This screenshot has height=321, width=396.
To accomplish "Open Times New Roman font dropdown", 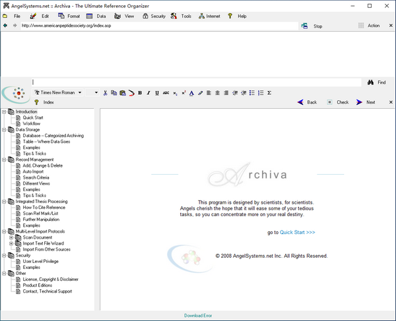I will click(58, 92).
